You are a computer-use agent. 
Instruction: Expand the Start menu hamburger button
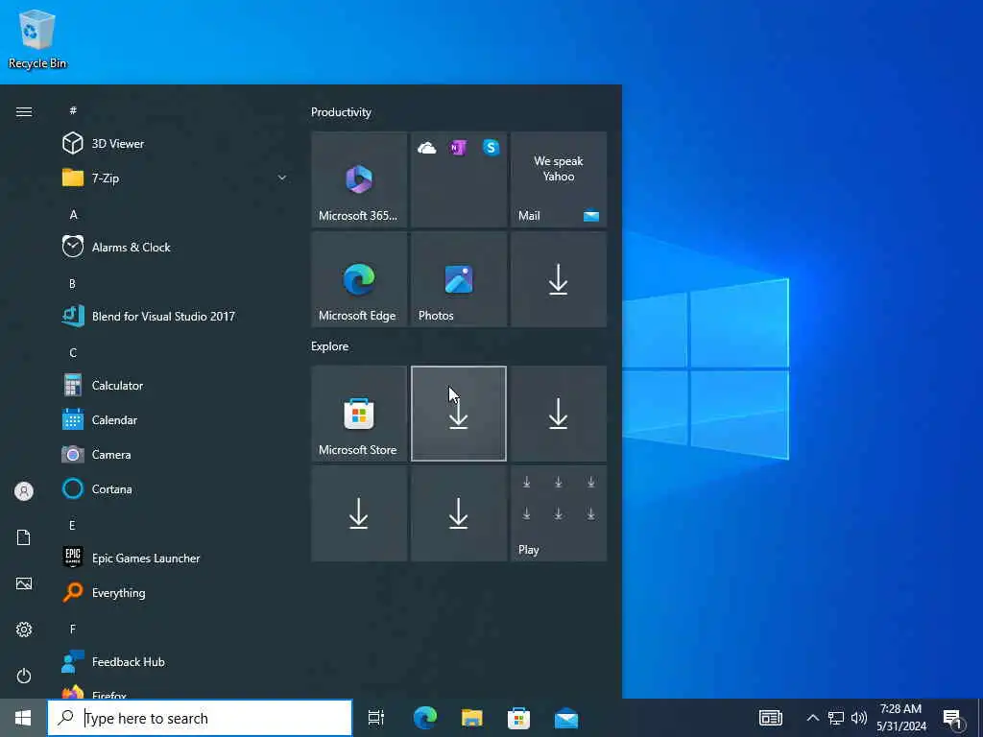pyautogui.click(x=24, y=112)
